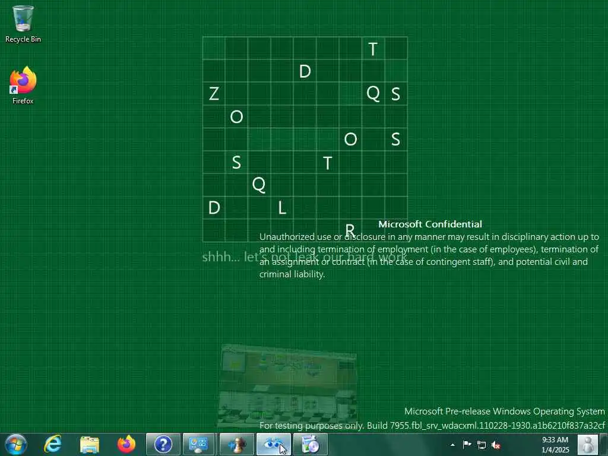Show hidden tray icons arrow
Screen dimensions: 608x456
(452, 445)
